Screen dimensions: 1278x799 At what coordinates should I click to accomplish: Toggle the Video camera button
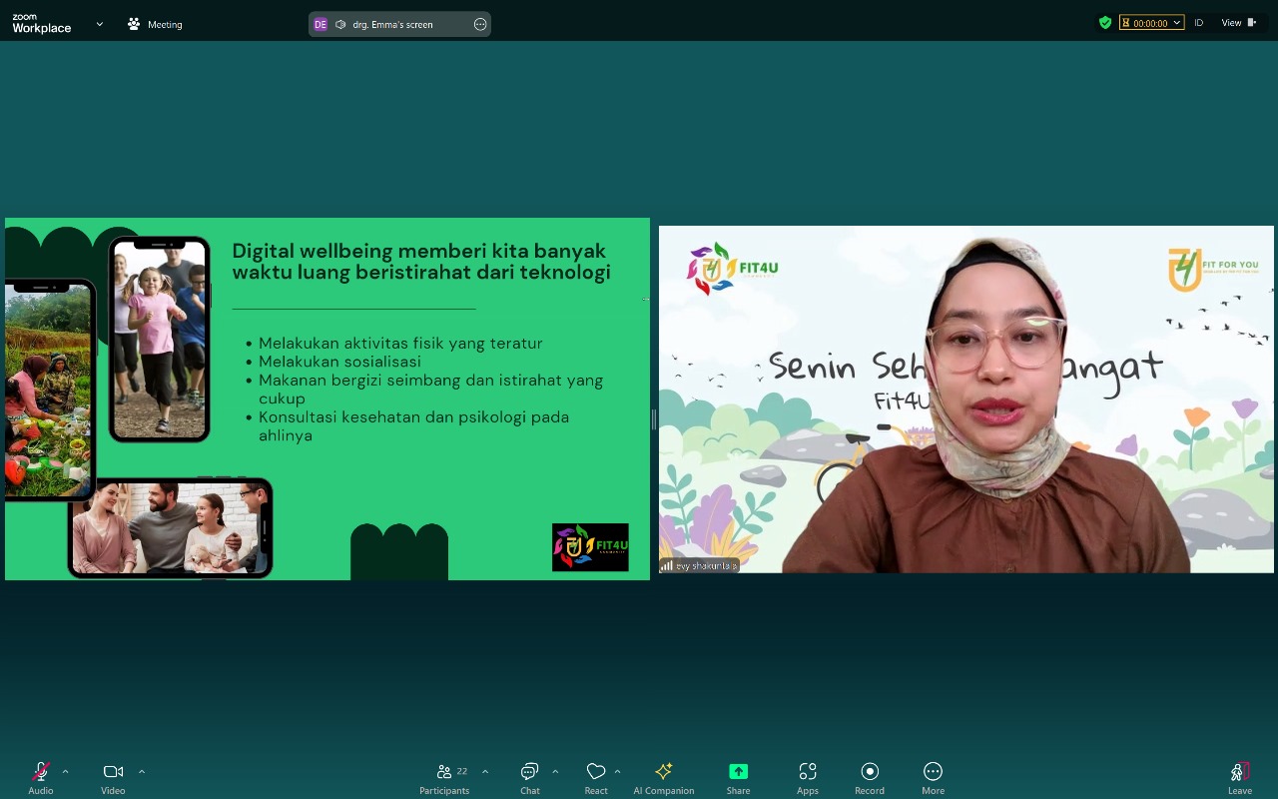[x=113, y=772]
